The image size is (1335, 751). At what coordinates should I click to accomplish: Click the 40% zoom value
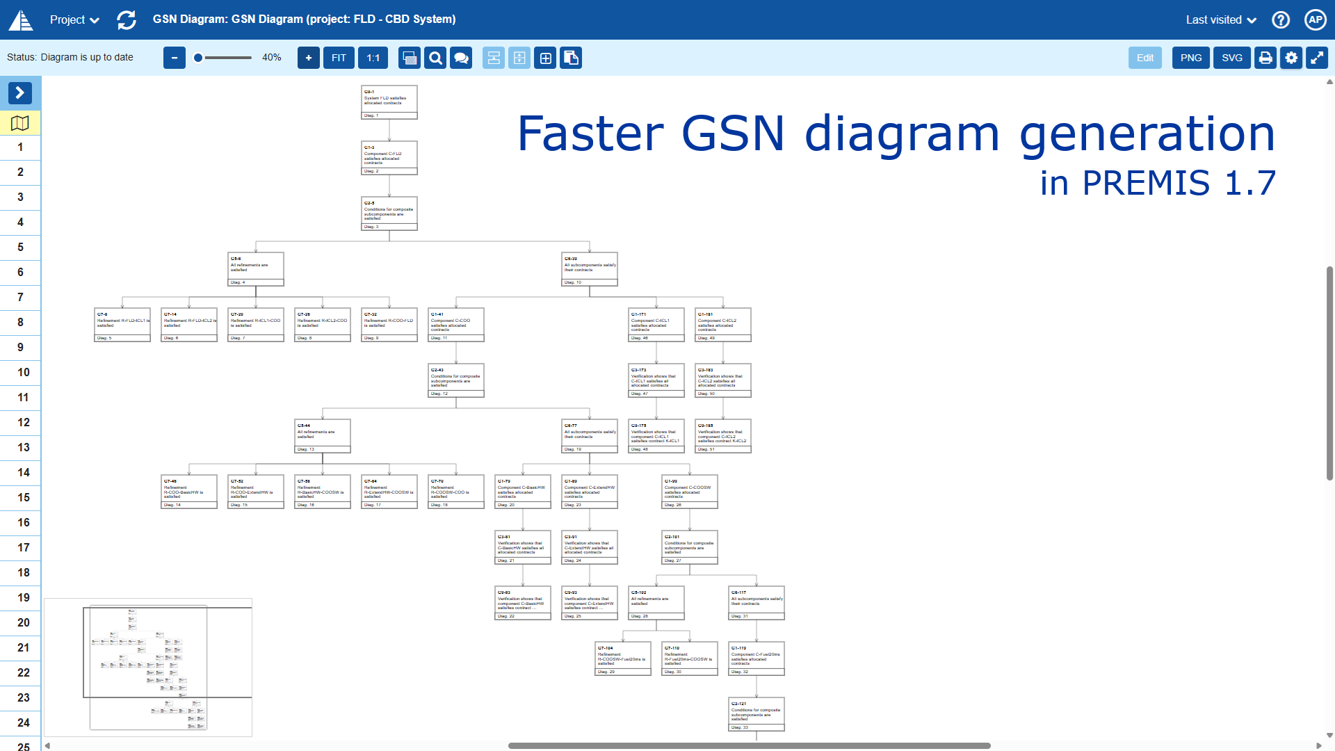pos(272,58)
